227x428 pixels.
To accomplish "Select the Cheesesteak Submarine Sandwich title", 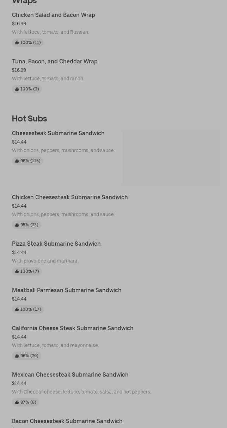I will click(58, 133).
